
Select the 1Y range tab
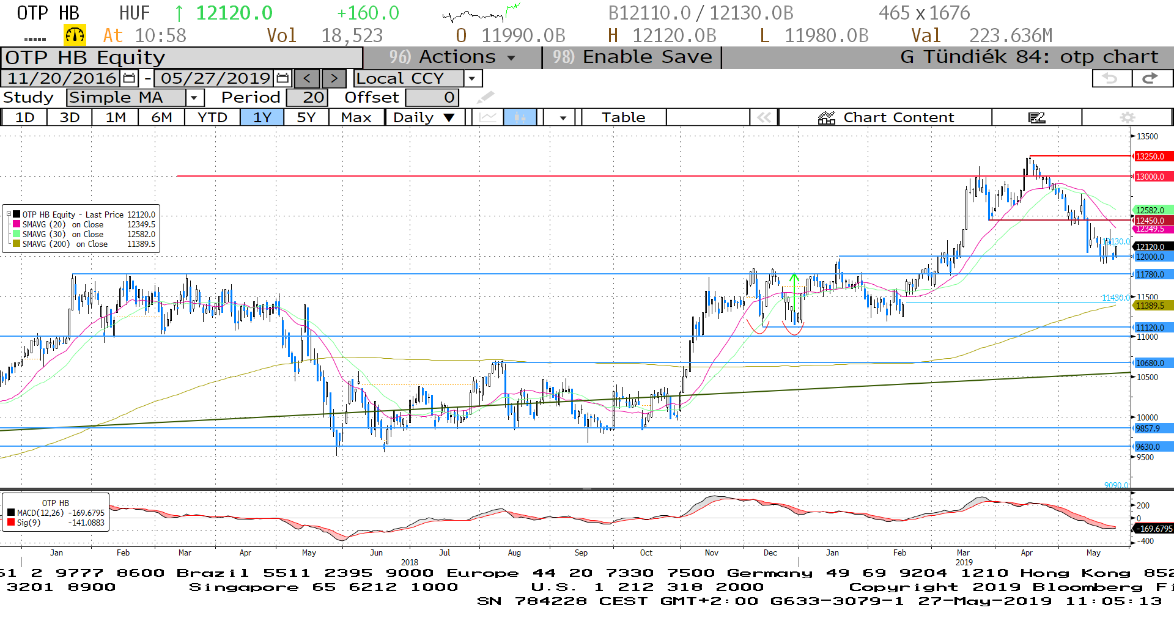262,117
